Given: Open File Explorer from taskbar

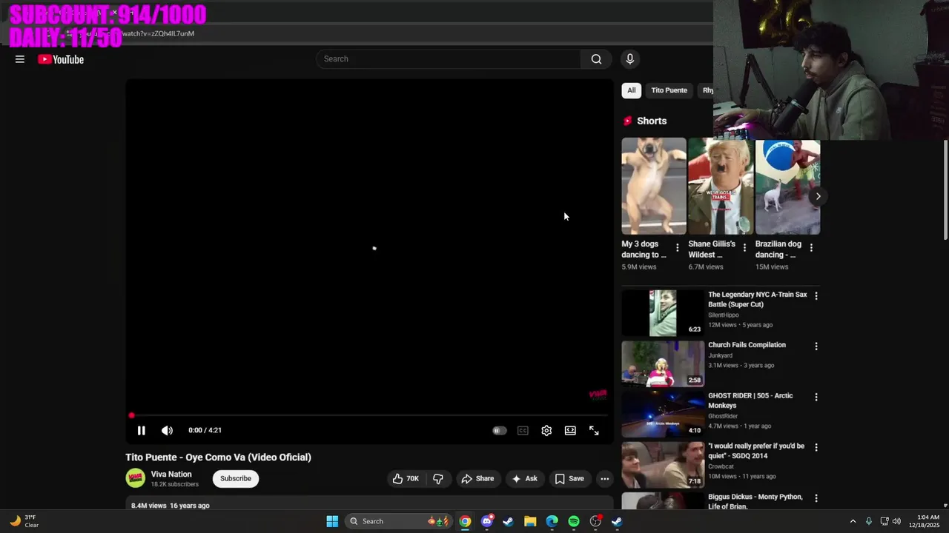Looking at the screenshot, I should click(x=530, y=521).
